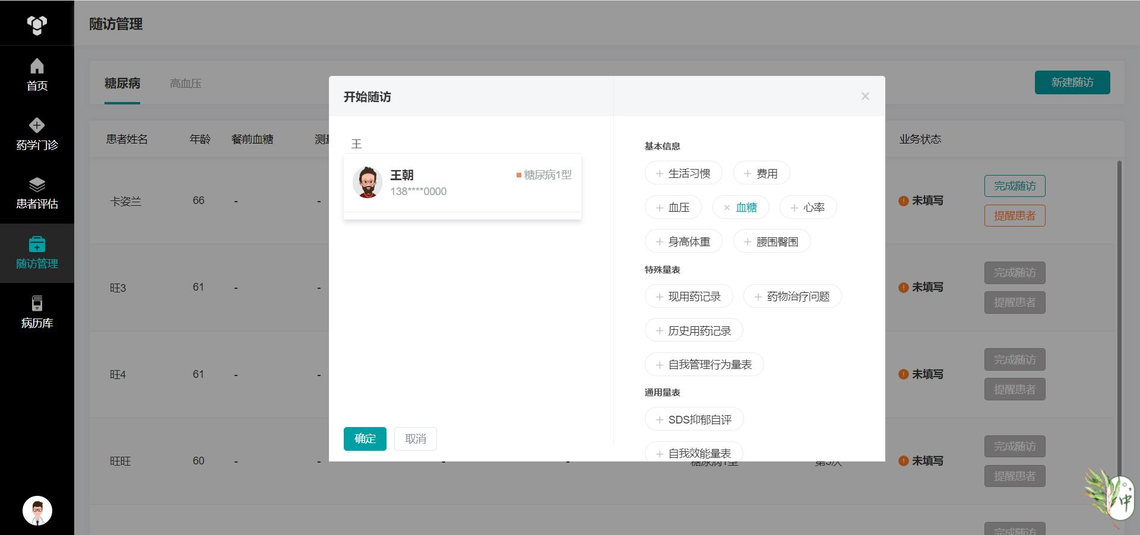The image size is (1140, 535).
Task: Open the 药学门诊 sidebar icon
Action: [x=37, y=125]
